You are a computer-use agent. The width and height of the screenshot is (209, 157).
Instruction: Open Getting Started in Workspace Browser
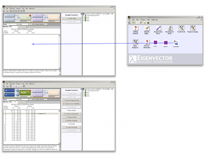[135, 28]
